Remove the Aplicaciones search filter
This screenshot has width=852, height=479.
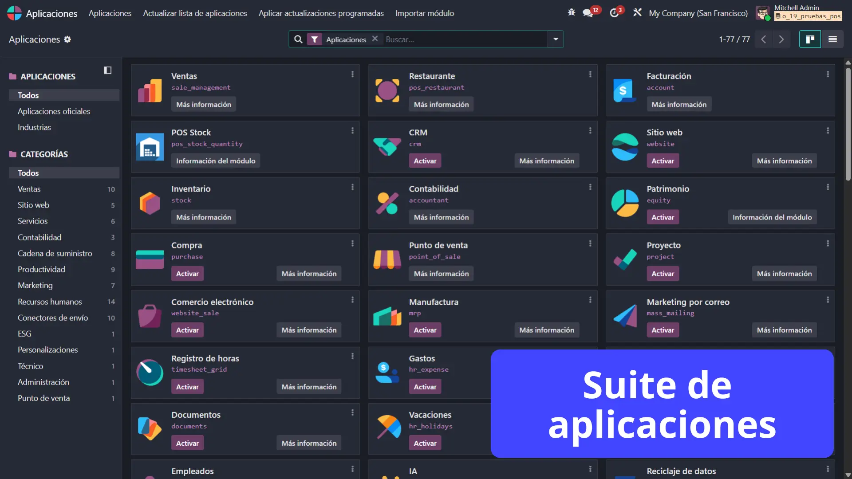[375, 39]
